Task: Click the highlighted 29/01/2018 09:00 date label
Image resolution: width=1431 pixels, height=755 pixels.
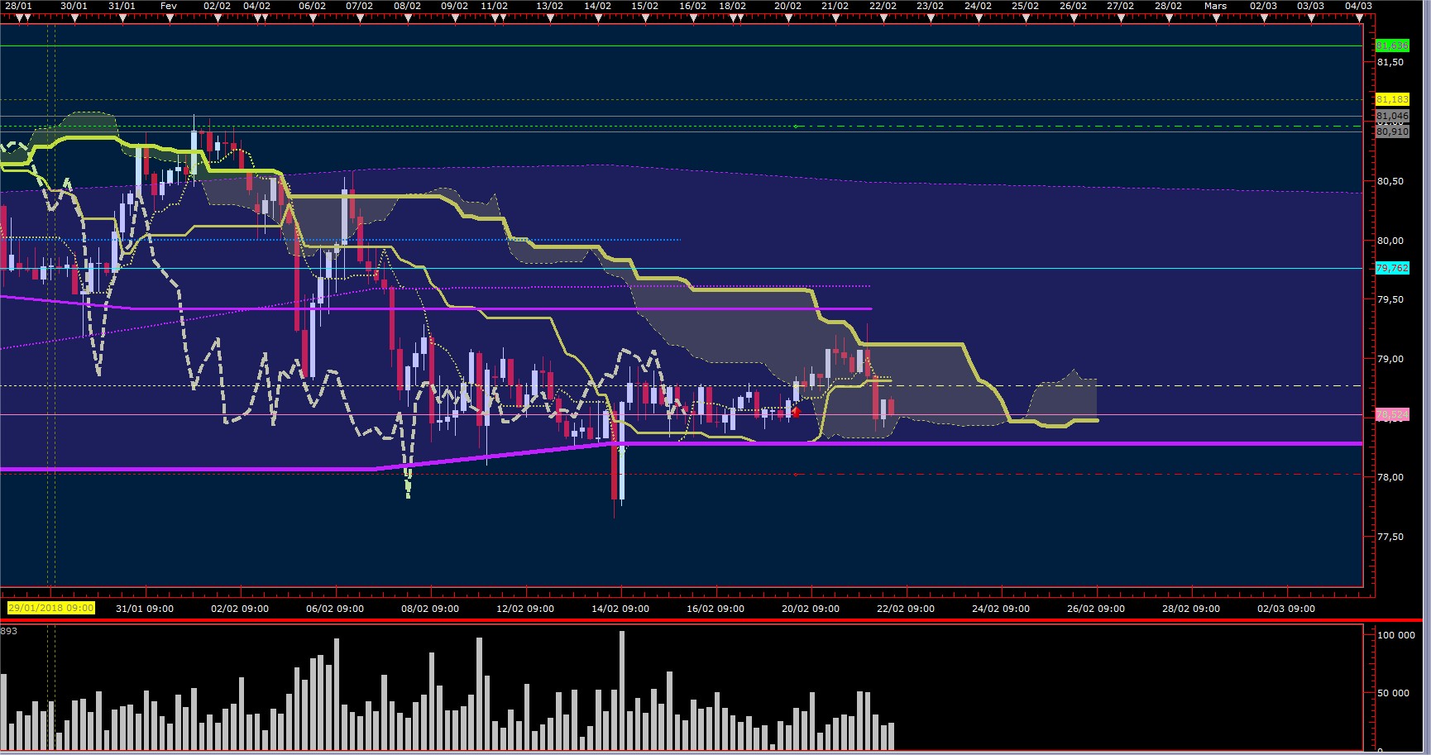Action: click(51, 609)
